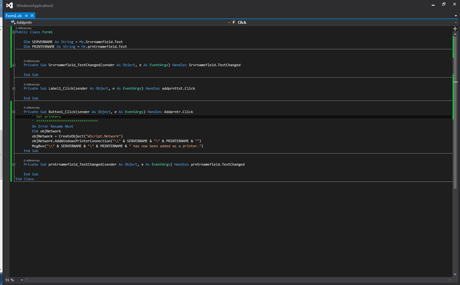Screen dimensions: 460x285
Task: Click the vertical scrollbar down arrow
Action: (x=455, y=274)
